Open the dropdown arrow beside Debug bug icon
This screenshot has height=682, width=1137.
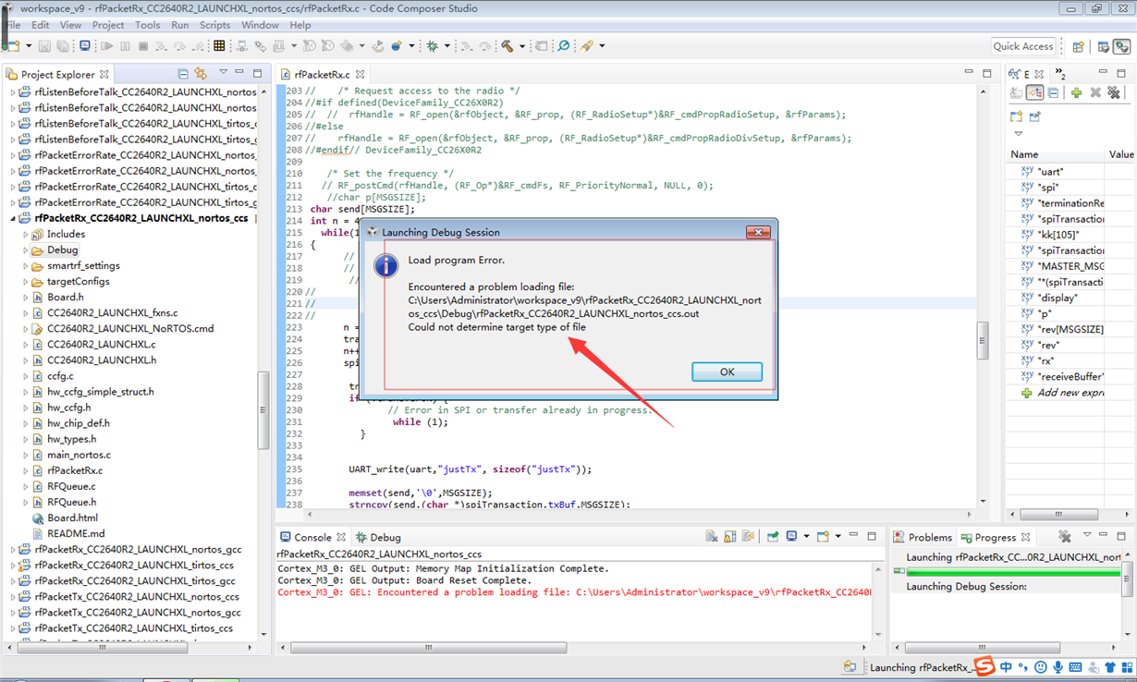(446, 46)
